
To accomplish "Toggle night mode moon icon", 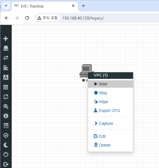I will click(x=6, y=145).
